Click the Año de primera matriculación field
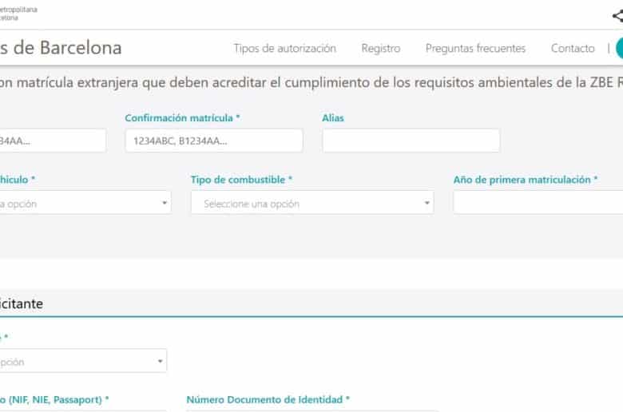This screenshot has width=623, height=412. pos(538,203)
